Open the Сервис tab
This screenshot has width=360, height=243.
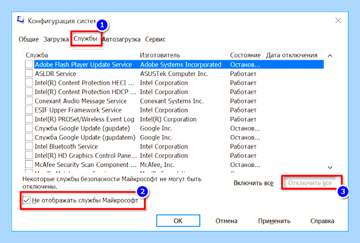point(155,39)
